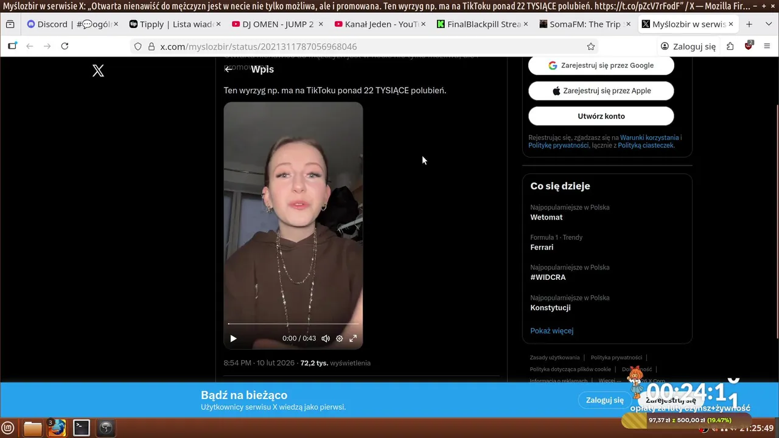
Task: Close the Myślozbir X tab
Action: [x=731, y=24]
